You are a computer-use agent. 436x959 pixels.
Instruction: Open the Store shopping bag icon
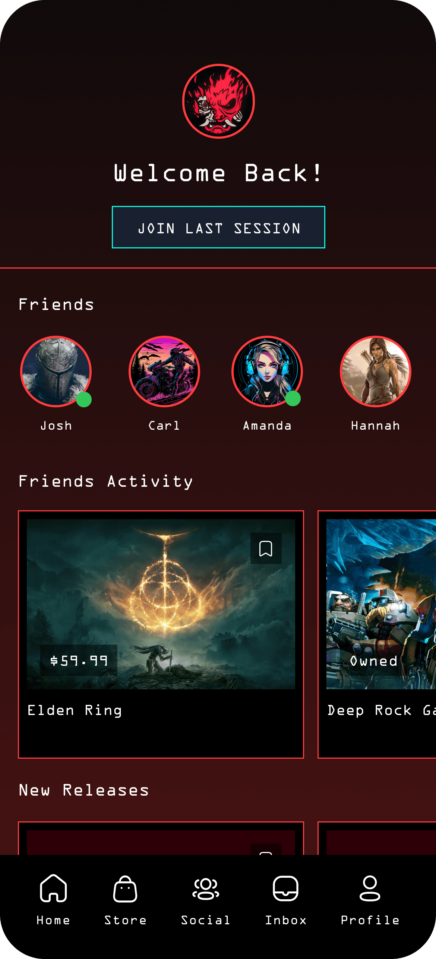[x=125, y=889]
